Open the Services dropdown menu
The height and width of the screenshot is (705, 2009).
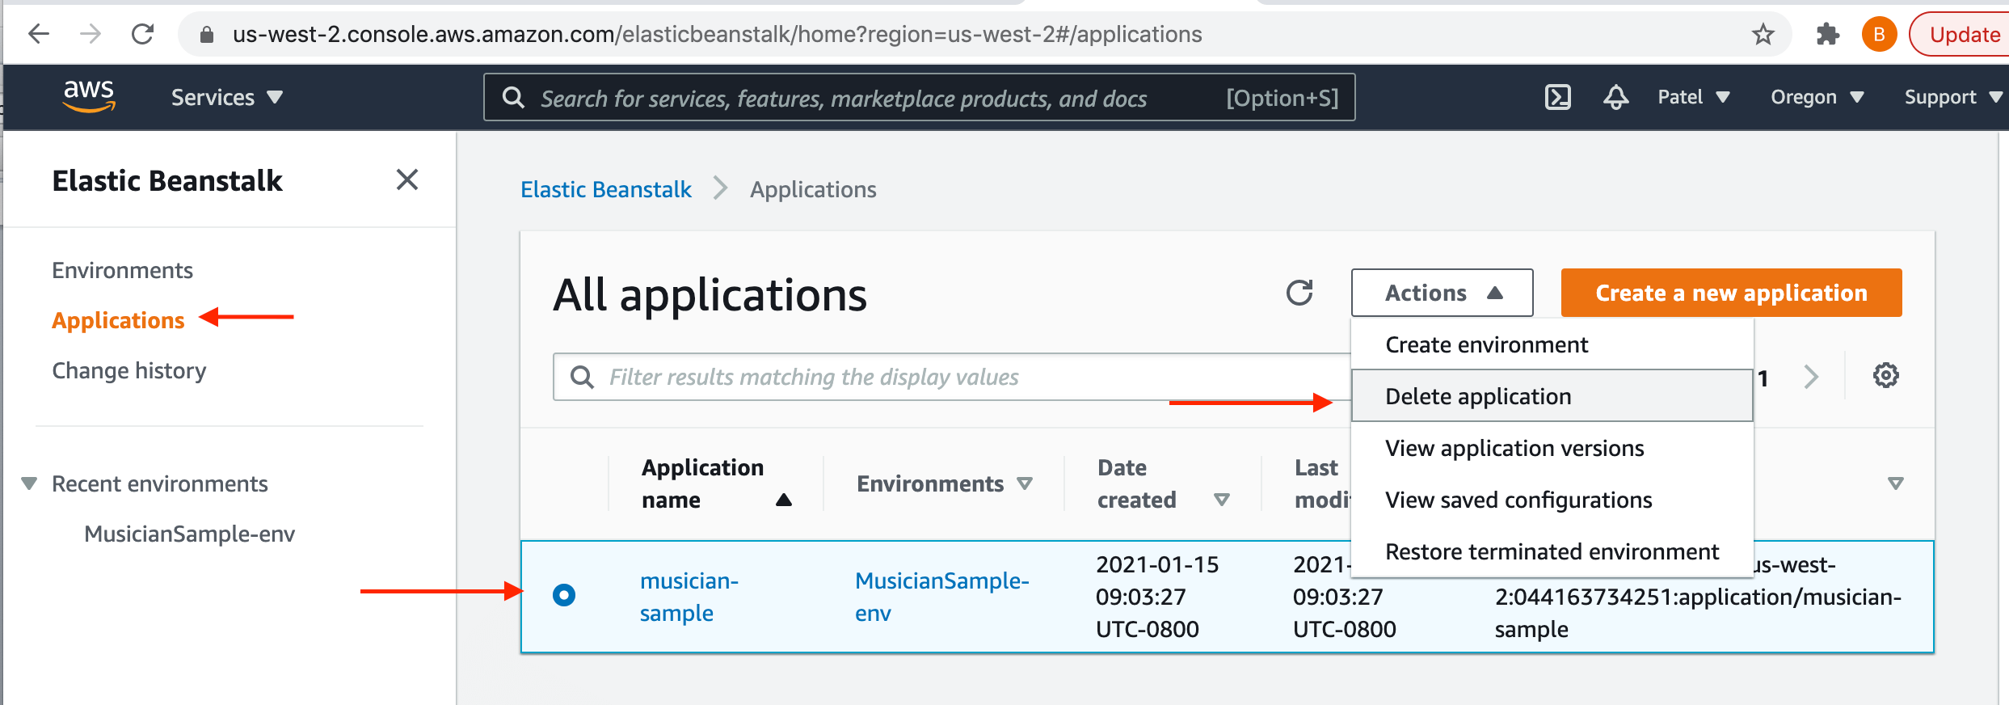[x=226, y=98]
